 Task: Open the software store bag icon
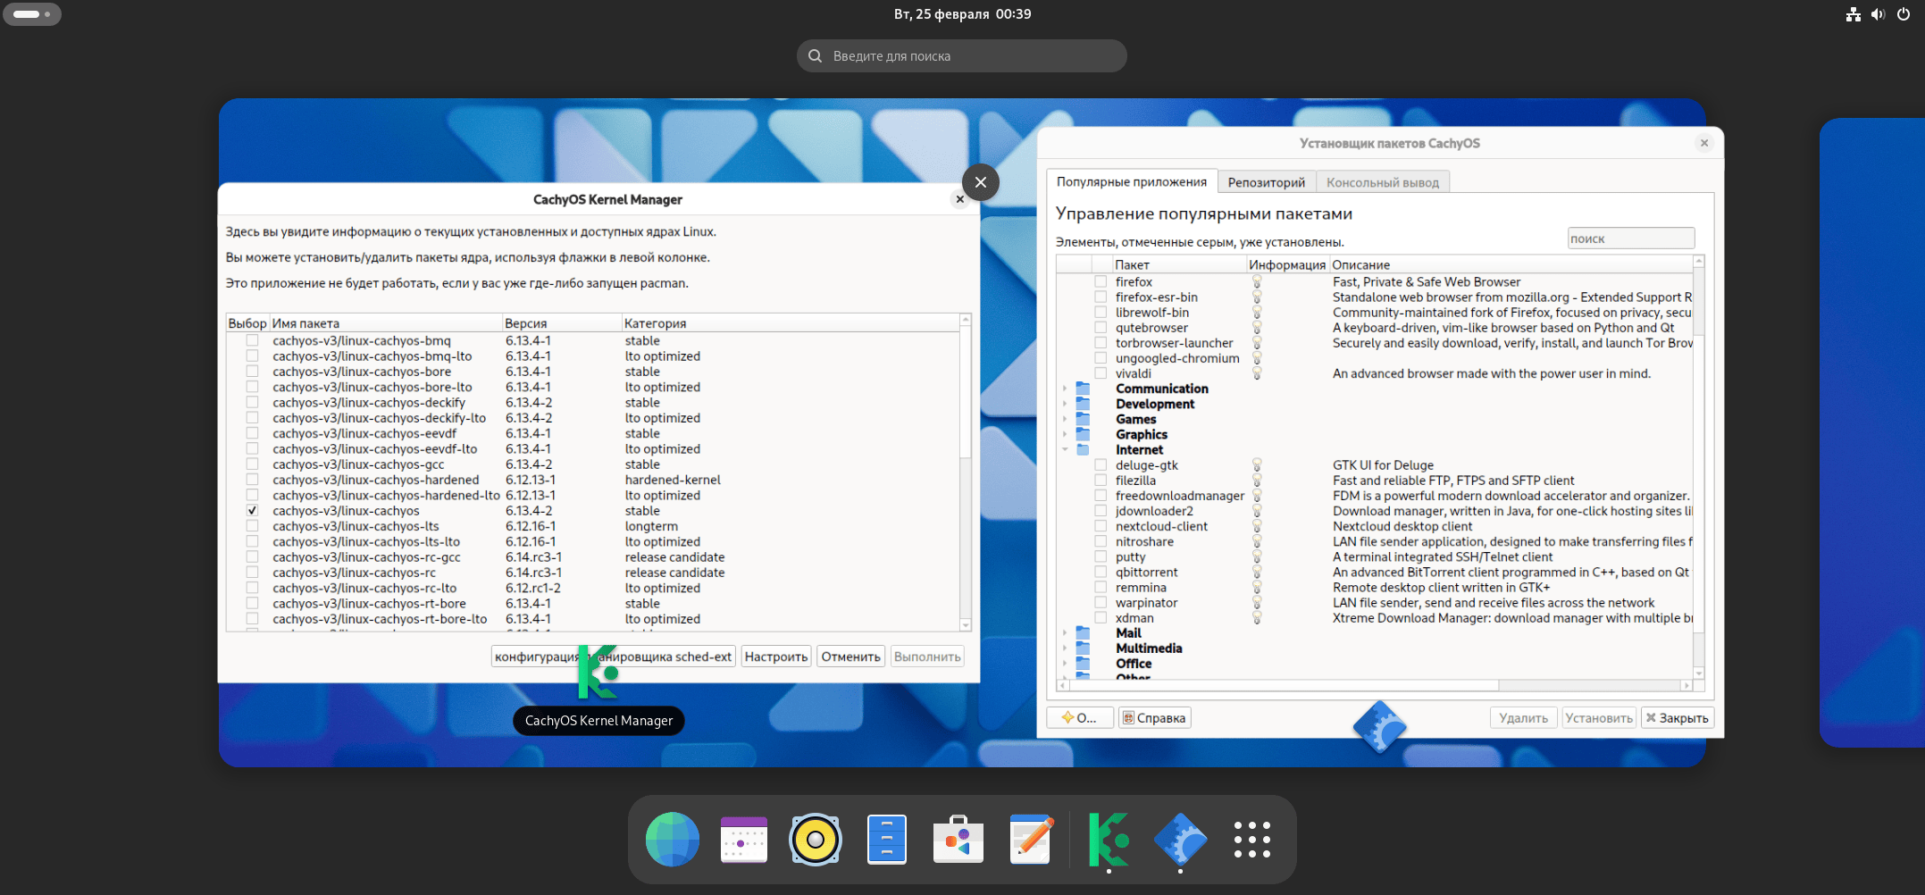point(958,840)
